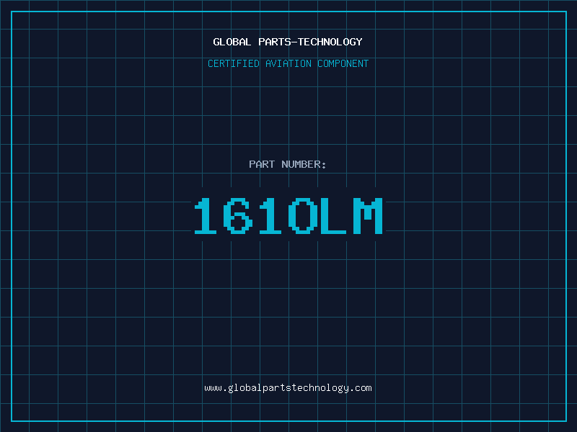Click the top-left corner of the cyan border

[x=12, y=12]
